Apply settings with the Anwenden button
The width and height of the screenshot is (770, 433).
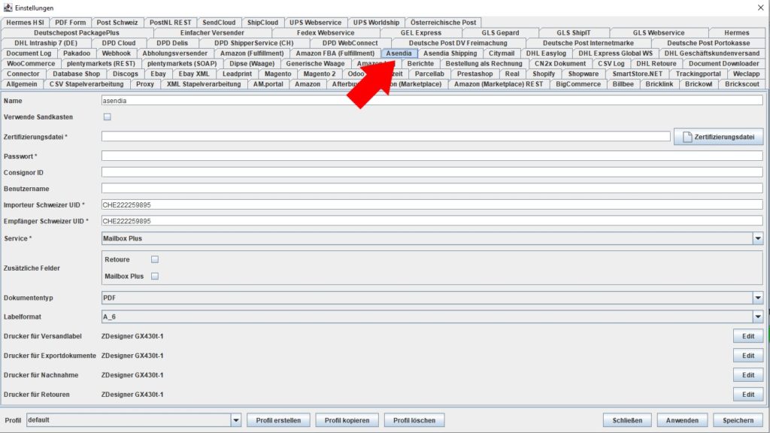[682, 420]
